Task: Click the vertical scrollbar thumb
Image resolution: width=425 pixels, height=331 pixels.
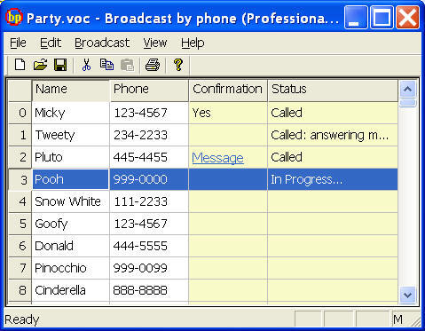Action: coord(408,102)
